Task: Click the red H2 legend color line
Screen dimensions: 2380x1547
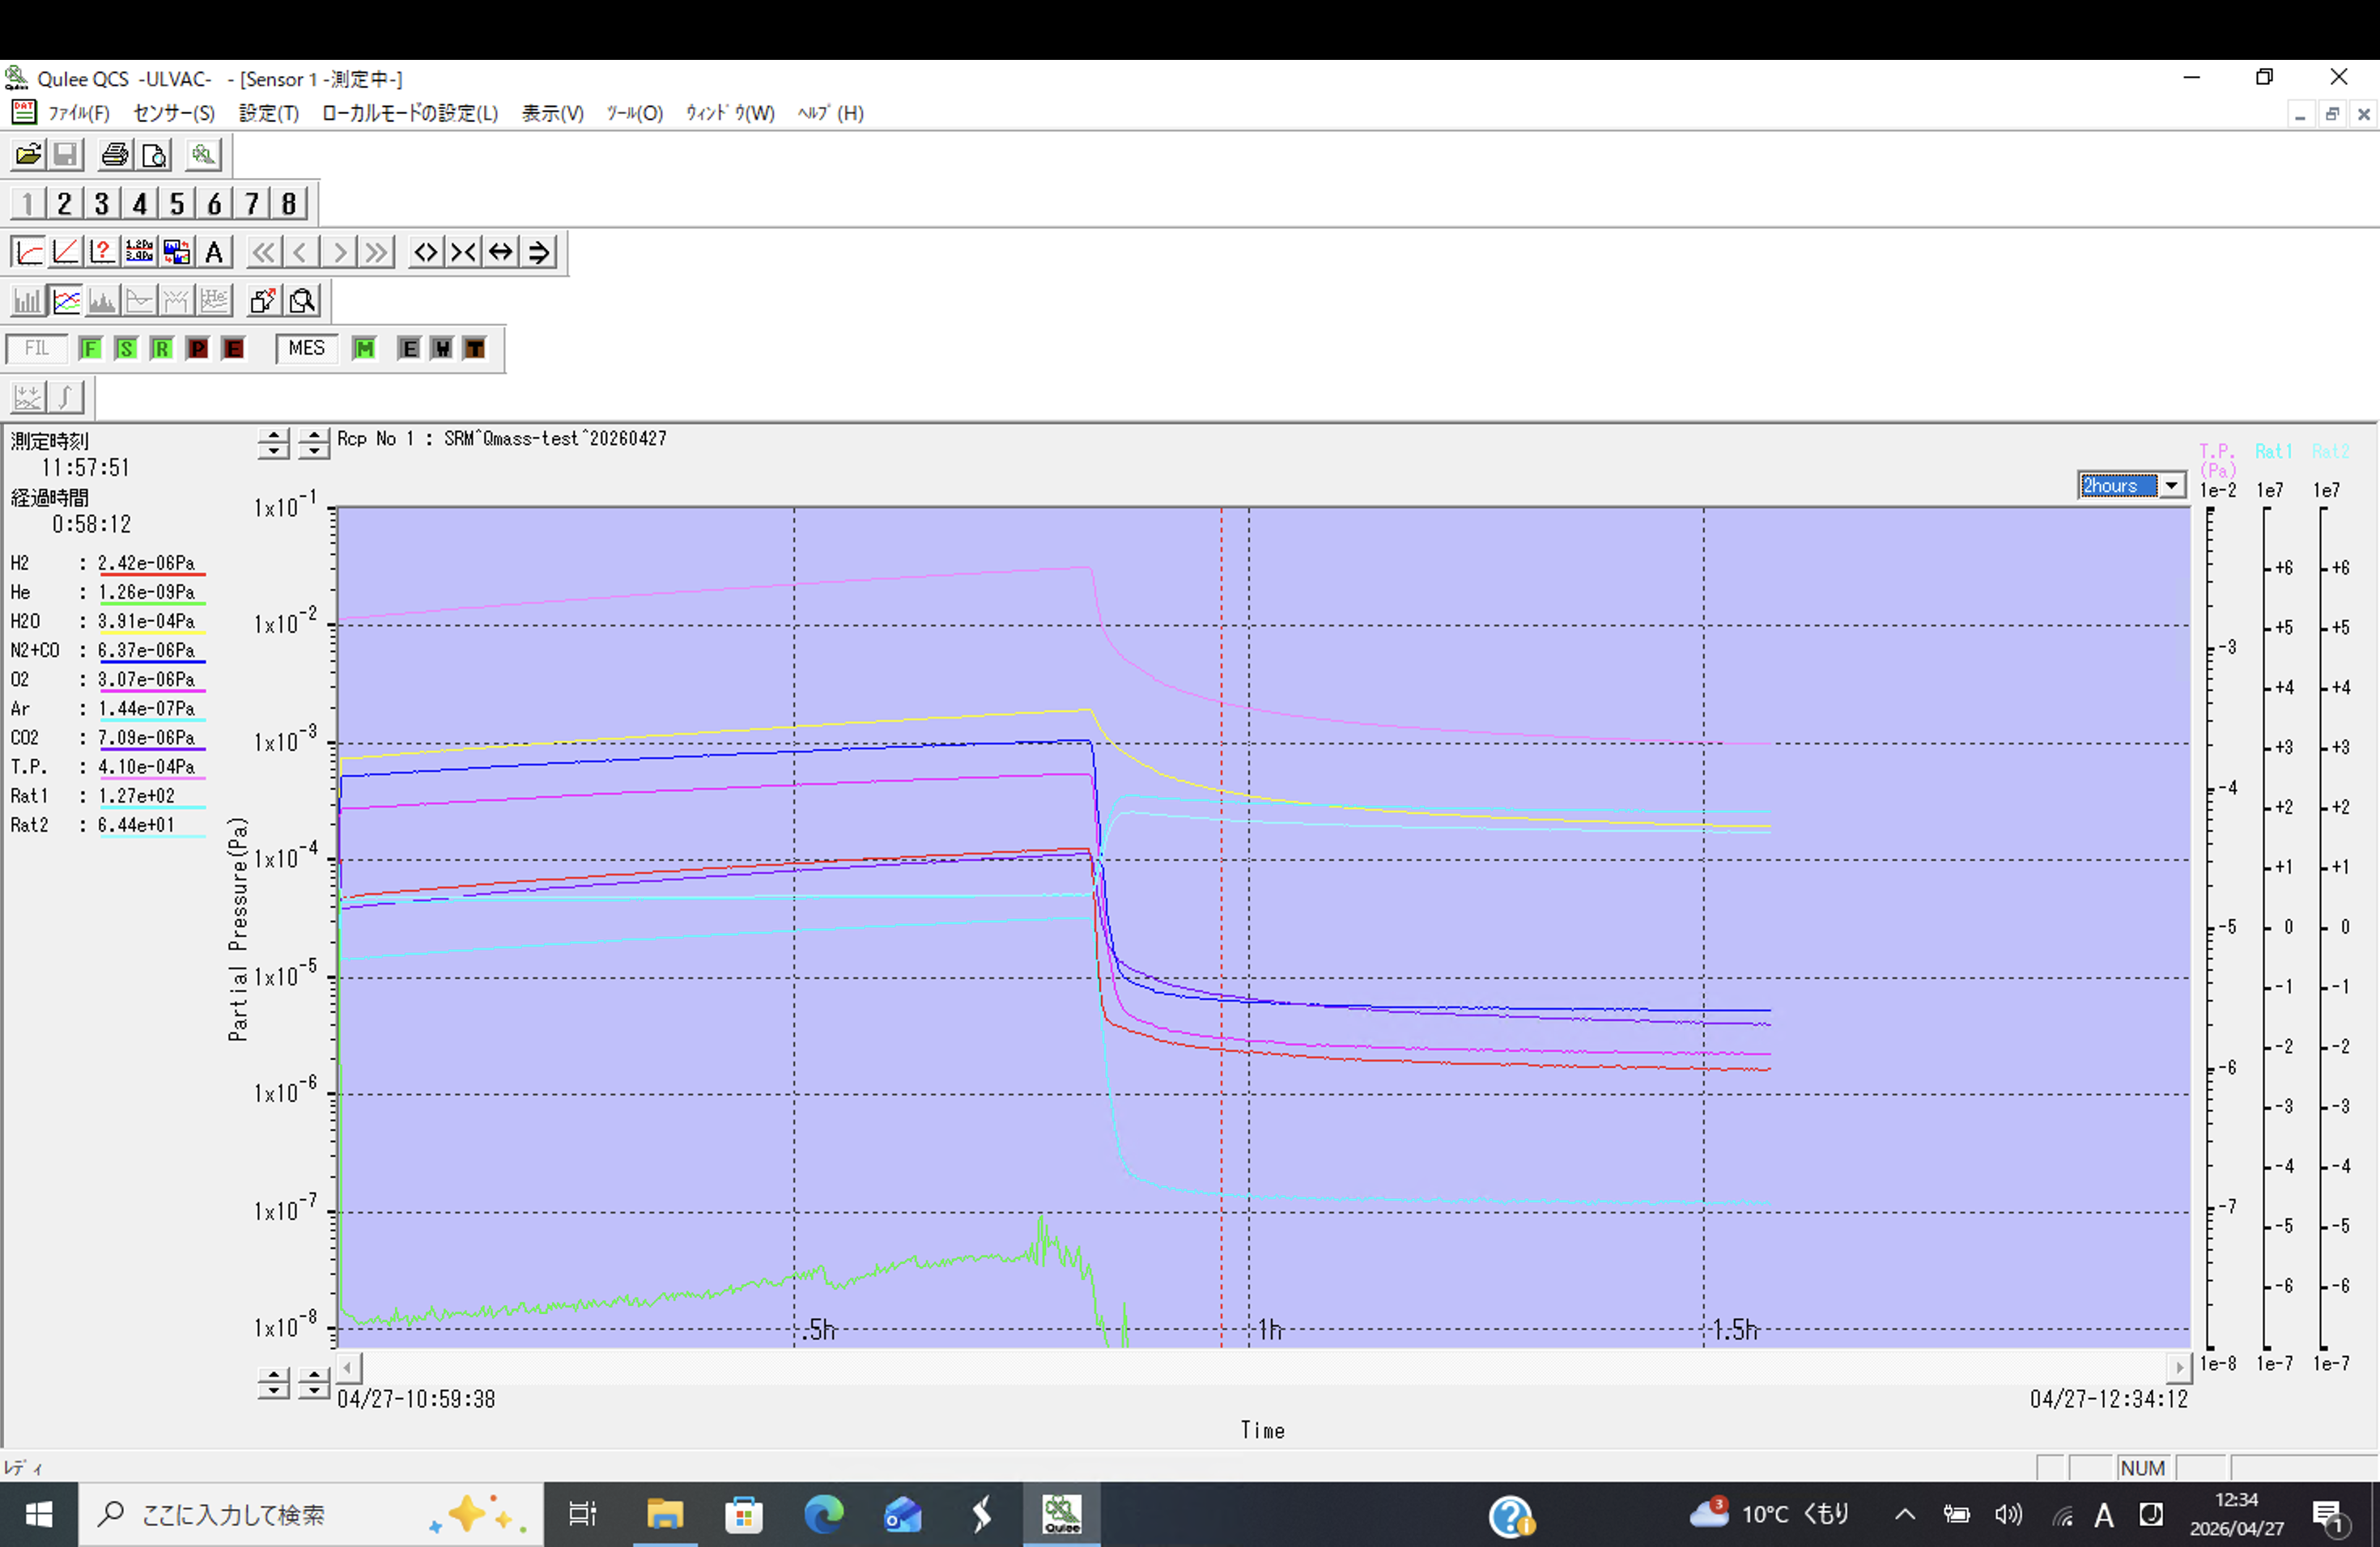Action: point(152,574)
